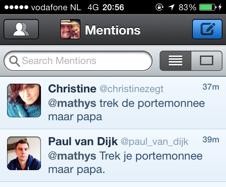Tap the @paul_van_dijk handle

(155, 142)
